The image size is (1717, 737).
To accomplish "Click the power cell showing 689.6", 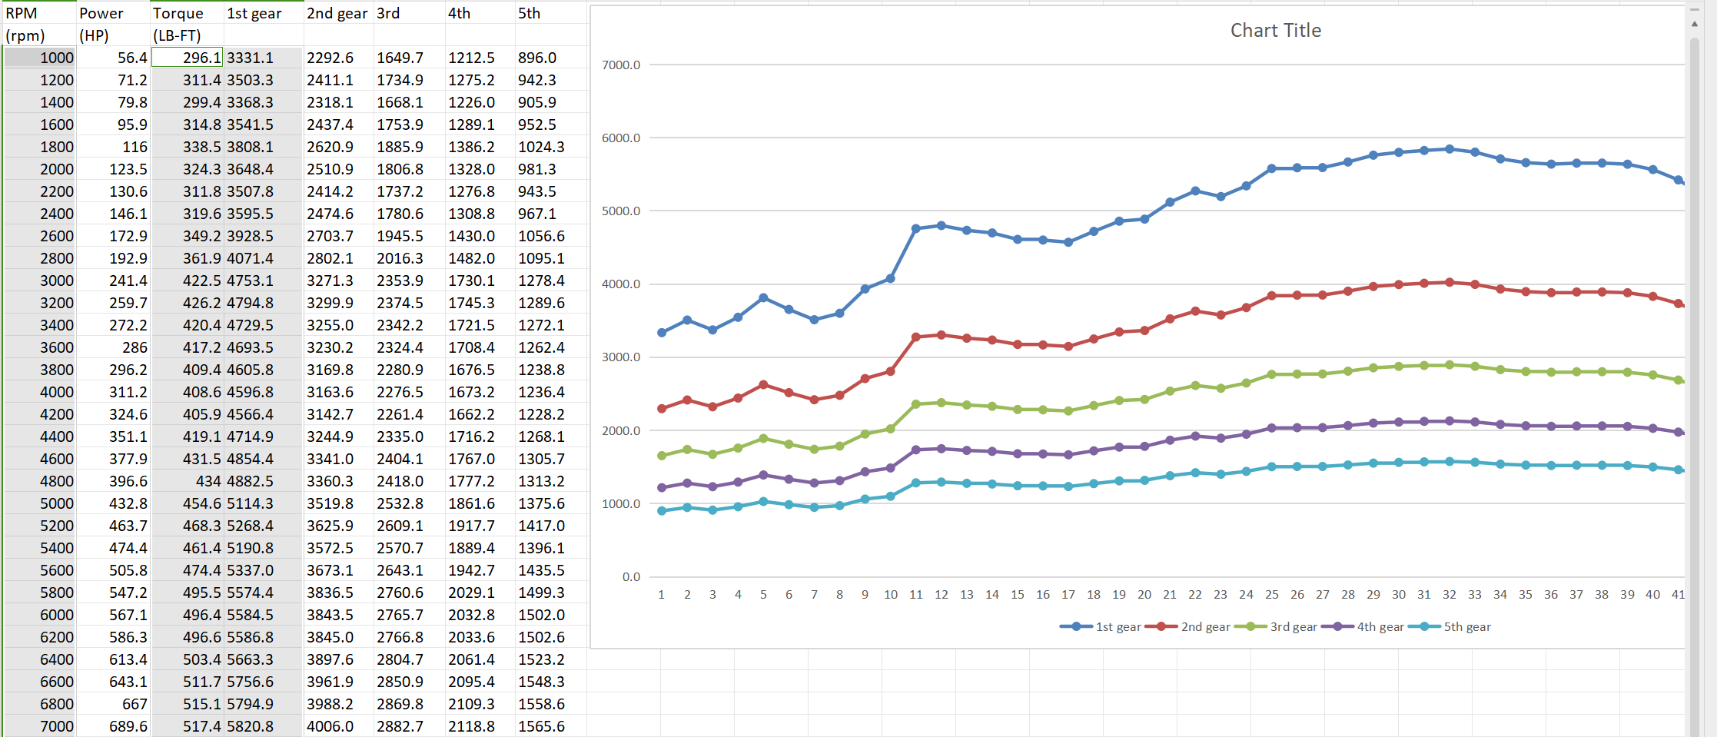I will 114,726.
